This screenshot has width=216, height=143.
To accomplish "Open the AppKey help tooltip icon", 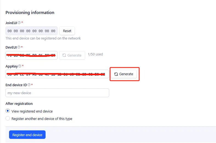I will point(20,66).
